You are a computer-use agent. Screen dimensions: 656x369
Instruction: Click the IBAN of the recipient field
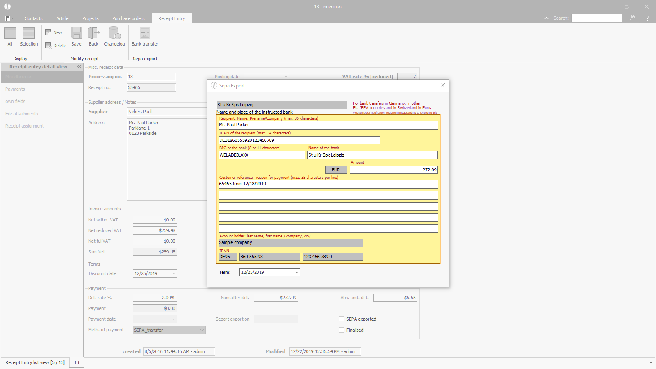[299, 140]
